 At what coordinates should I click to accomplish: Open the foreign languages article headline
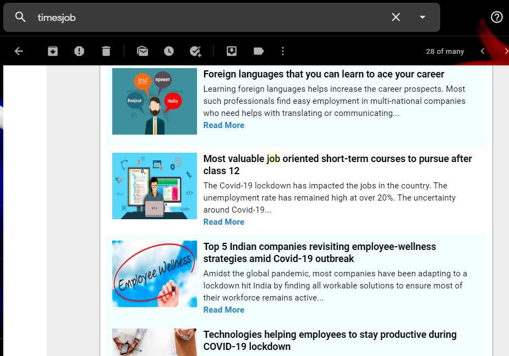[x=324, y=74]
